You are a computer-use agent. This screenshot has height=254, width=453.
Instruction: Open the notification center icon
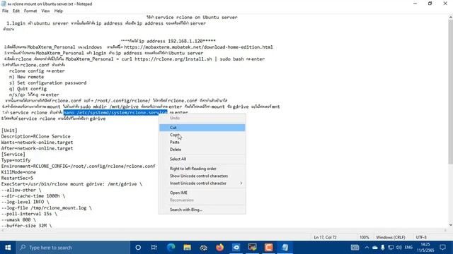[442, 248]
